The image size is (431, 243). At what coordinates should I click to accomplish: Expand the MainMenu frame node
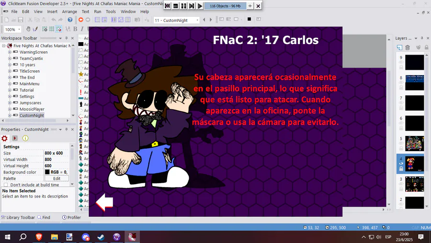coord(10,84)
